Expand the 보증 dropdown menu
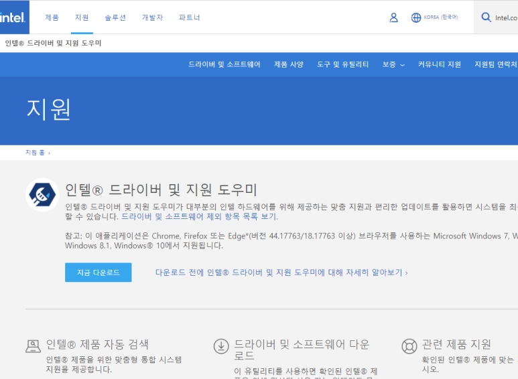Viewport: 518px width, 379px height. point(393,64)
